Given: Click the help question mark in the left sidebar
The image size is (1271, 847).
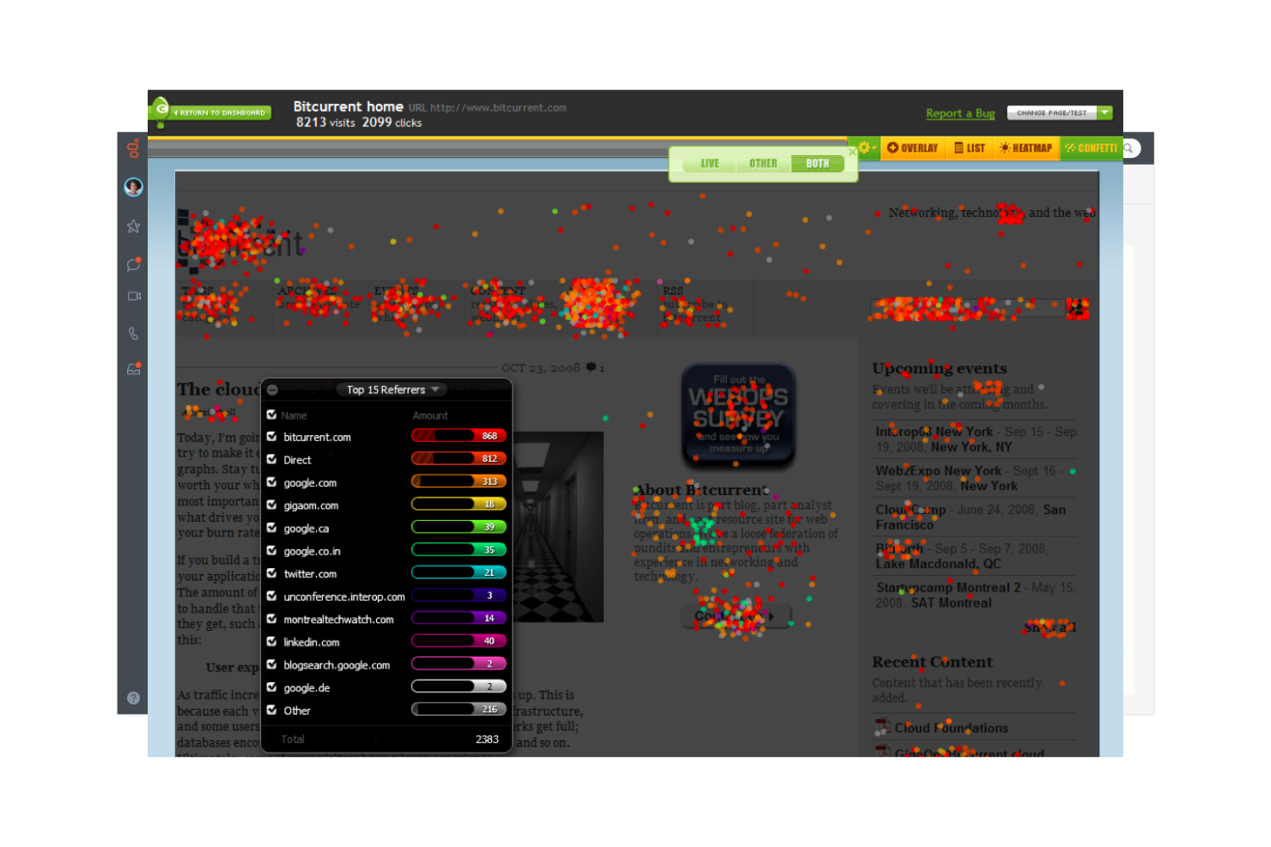Looking at the screenshot, I should [x=133, y=699].
